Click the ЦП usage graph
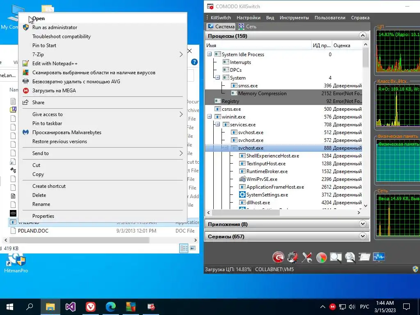 398,52
